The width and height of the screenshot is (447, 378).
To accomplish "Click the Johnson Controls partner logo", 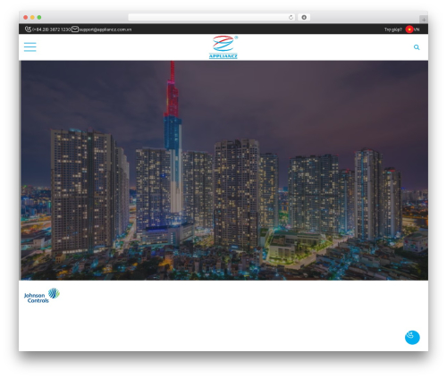I will 42,296.
